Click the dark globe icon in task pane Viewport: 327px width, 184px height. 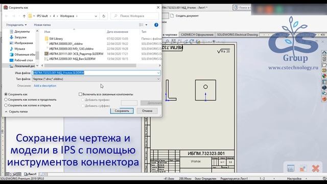coord(324,87)
